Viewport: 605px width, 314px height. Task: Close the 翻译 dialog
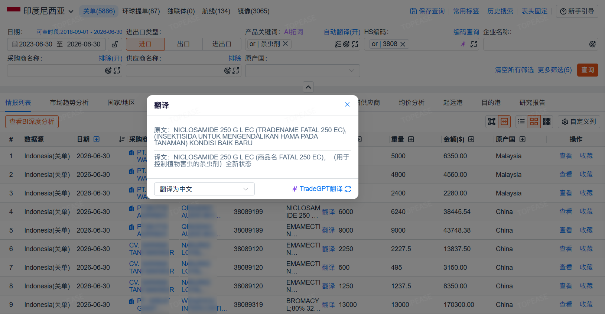tap(347, 104)
